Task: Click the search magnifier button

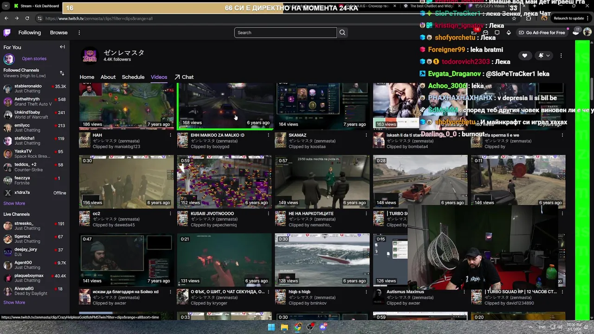Action: coord(342,32)
